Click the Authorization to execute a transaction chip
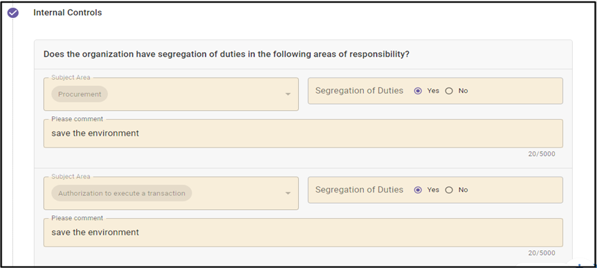The height and width of the screenshot is (268, 597). (122, 193)
